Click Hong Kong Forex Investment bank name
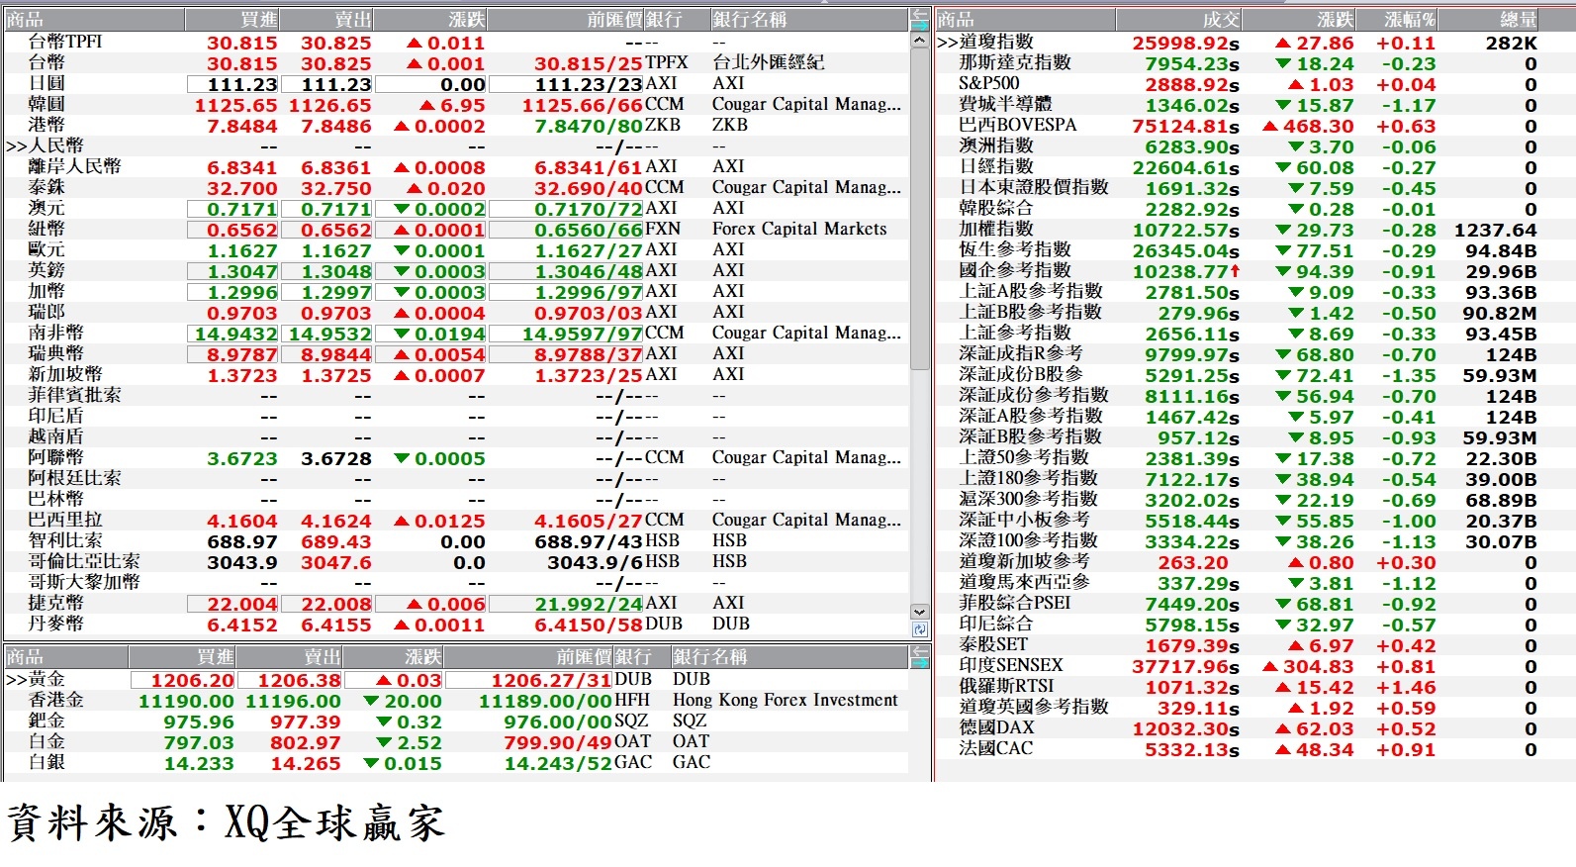This screenshot has width=1576, height=867. pyautogui.click(x=786, y=700)
